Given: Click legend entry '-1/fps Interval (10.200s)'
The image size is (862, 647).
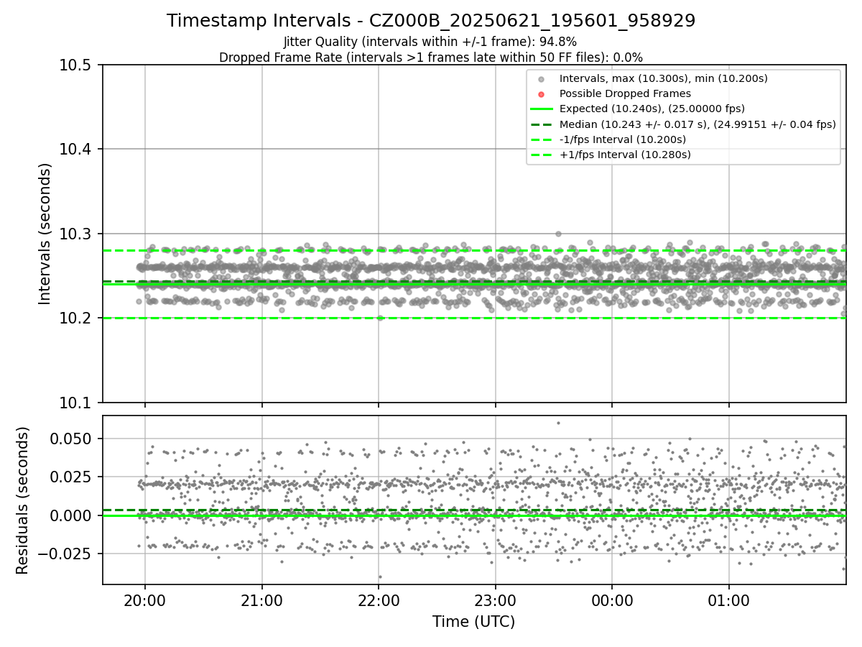Looking at the screenshot, I should click(623, 139).
